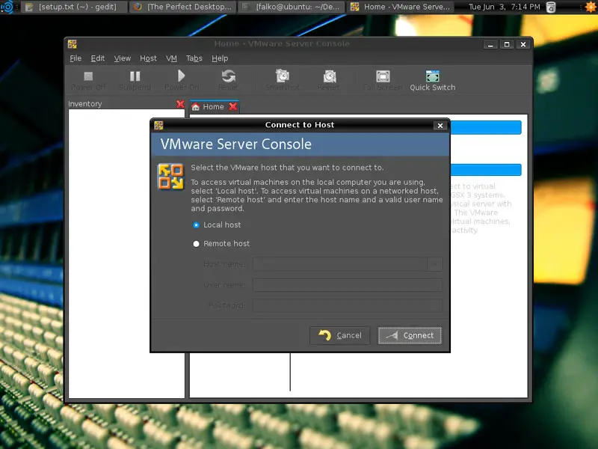Click the VMware icon in dialog body
This screenshot has height=449, width=598.
(x=170, y=177)
